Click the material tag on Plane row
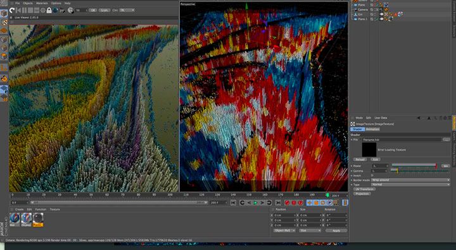 [x=386, y=5]
